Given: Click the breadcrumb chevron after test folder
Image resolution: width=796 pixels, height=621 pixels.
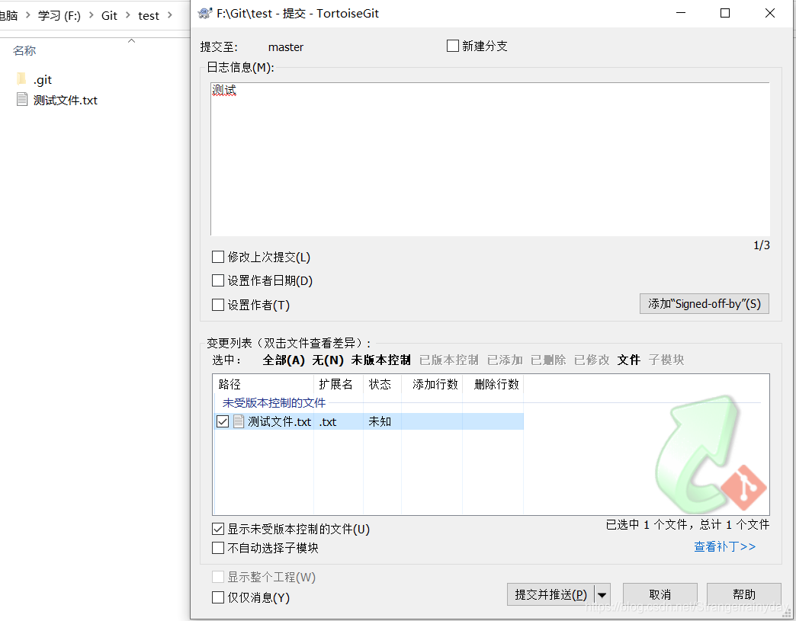Looking at the screenshot, I should coord(169,14).
